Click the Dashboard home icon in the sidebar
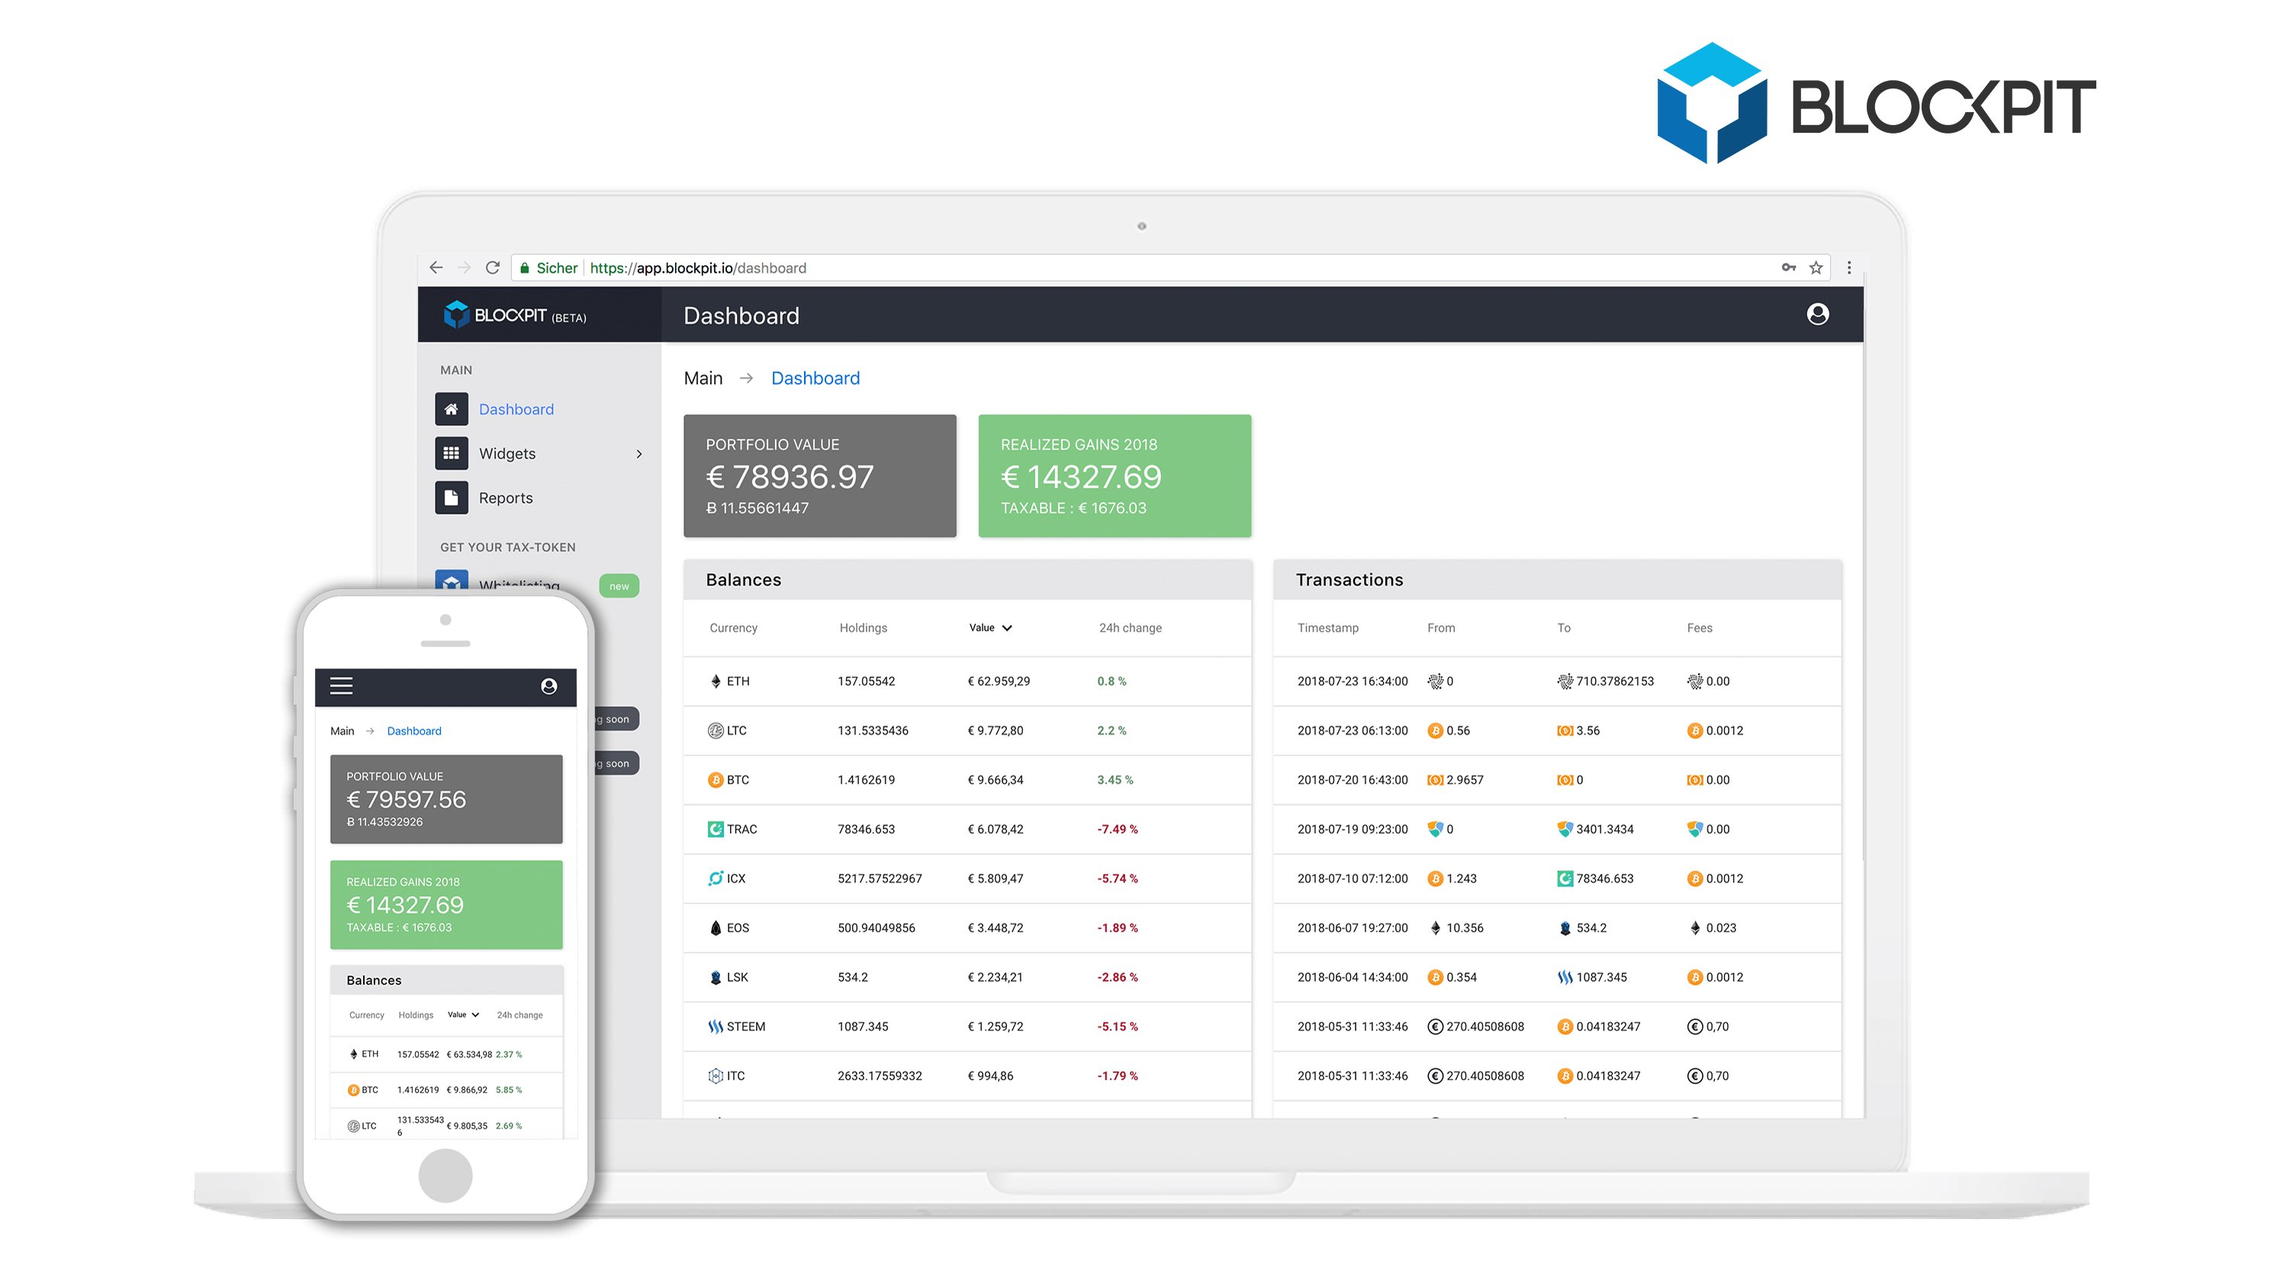Image resolution: width=2284 pixels, height=1287 pixels. (x=452, y=409)
